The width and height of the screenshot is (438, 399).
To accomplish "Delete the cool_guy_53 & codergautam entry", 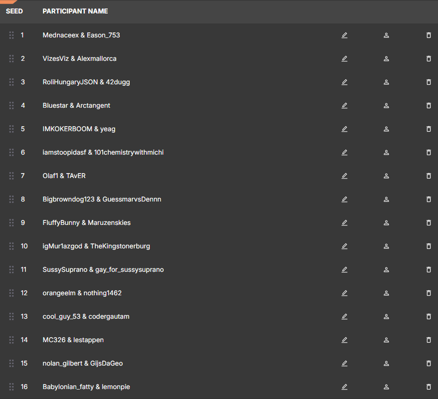I will tap(429, 317).
